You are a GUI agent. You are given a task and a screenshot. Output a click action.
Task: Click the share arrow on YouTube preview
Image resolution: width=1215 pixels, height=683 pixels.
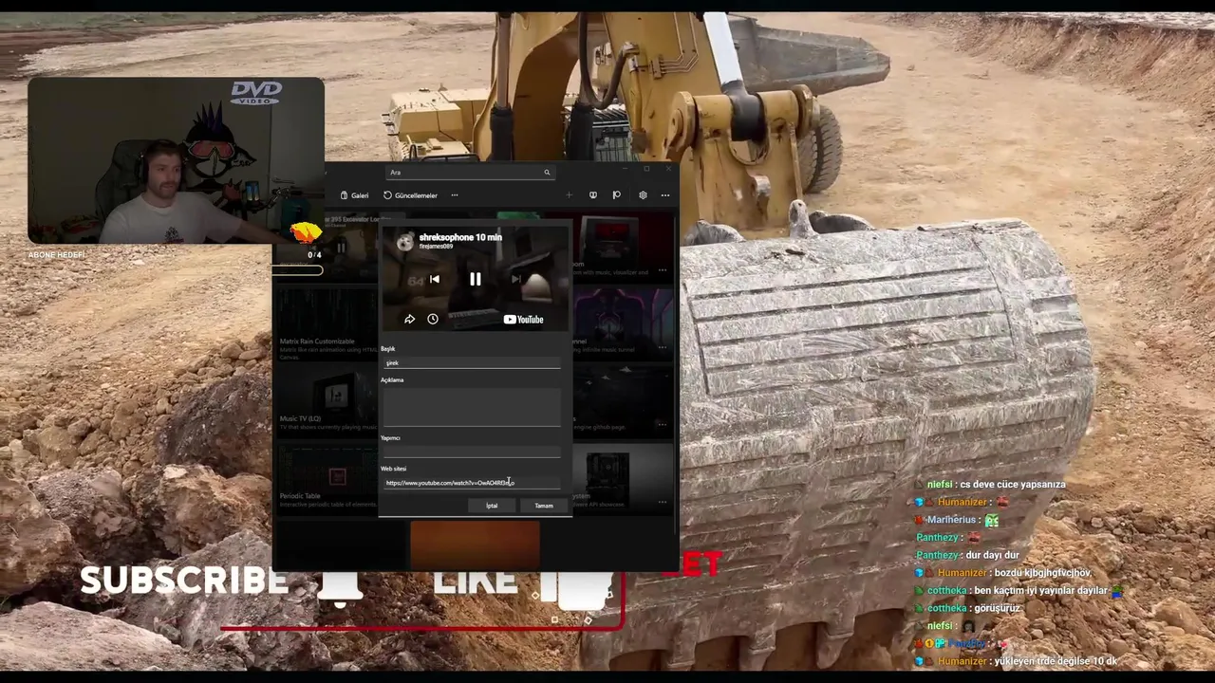point(409,320)
